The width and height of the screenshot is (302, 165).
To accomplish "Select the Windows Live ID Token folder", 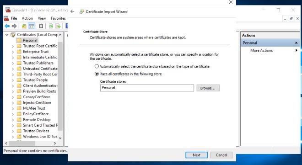I will tap(40, 137).
